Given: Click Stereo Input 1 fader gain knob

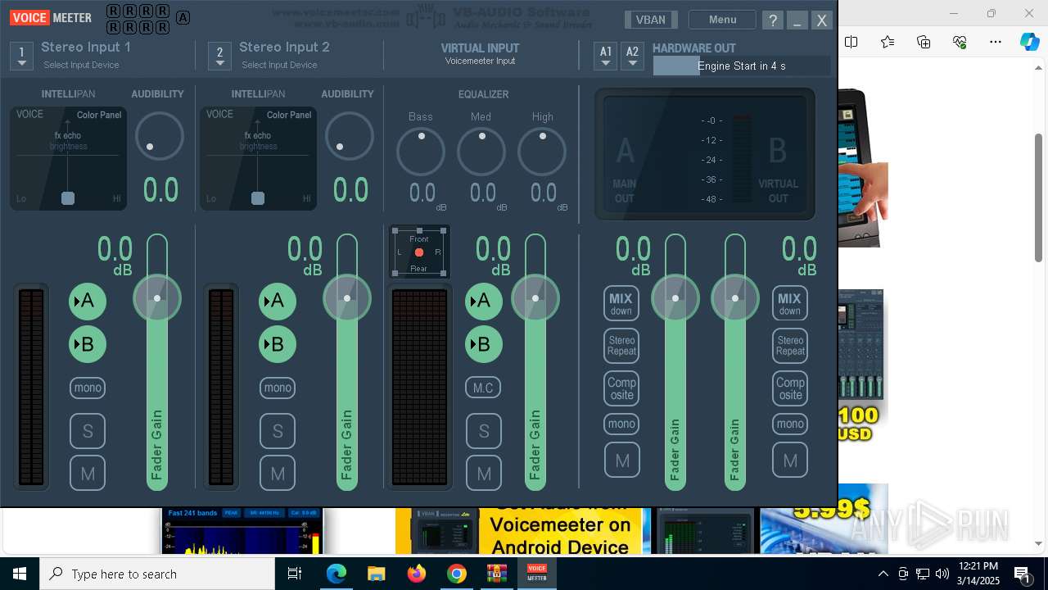Looking at the screenshot, I should [x=157, y=298].
